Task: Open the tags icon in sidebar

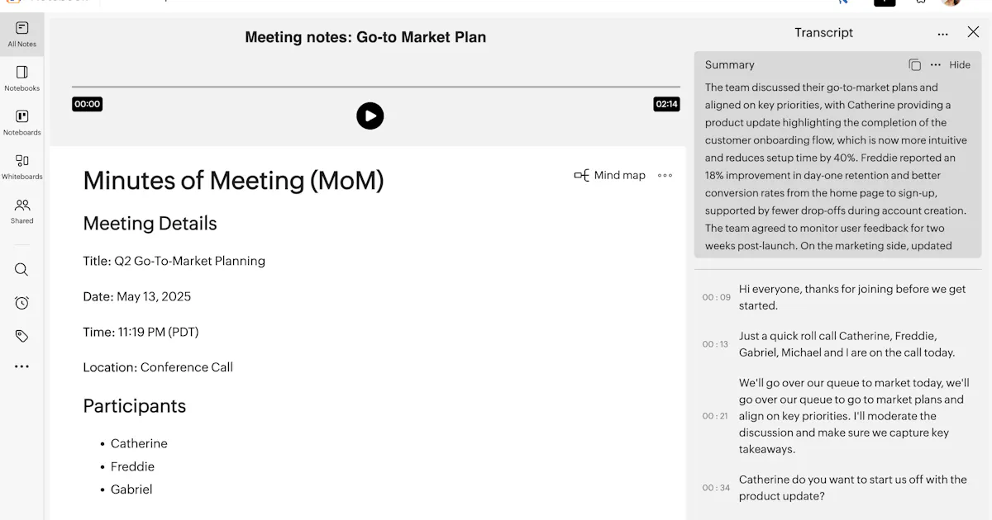Action: 22,336
